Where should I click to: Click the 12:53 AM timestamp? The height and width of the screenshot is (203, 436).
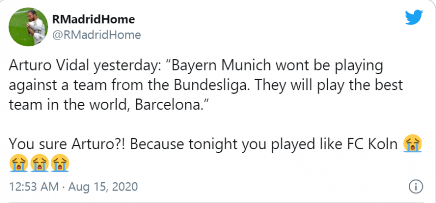(34, 187)
